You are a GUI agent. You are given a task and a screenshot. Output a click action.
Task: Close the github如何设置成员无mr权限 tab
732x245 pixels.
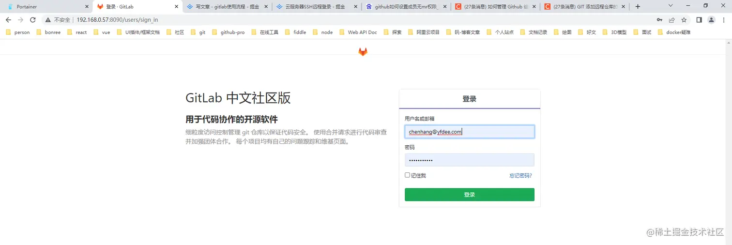pos(444,7)
